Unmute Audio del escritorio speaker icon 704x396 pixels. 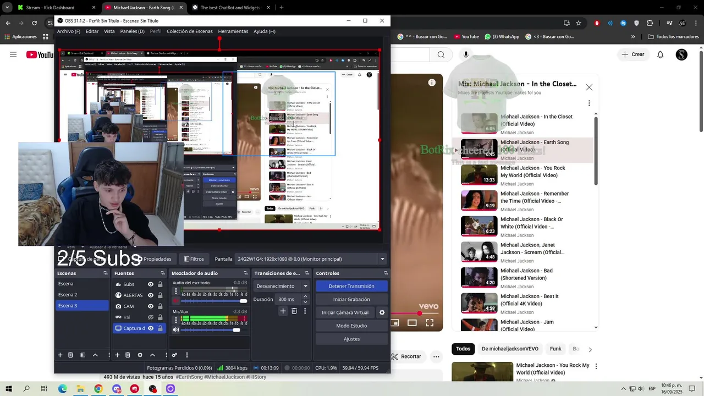(176, 301)
